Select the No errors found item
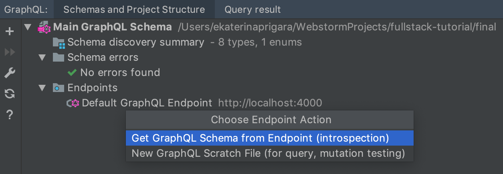503x174 pixels. coord(120,72)
